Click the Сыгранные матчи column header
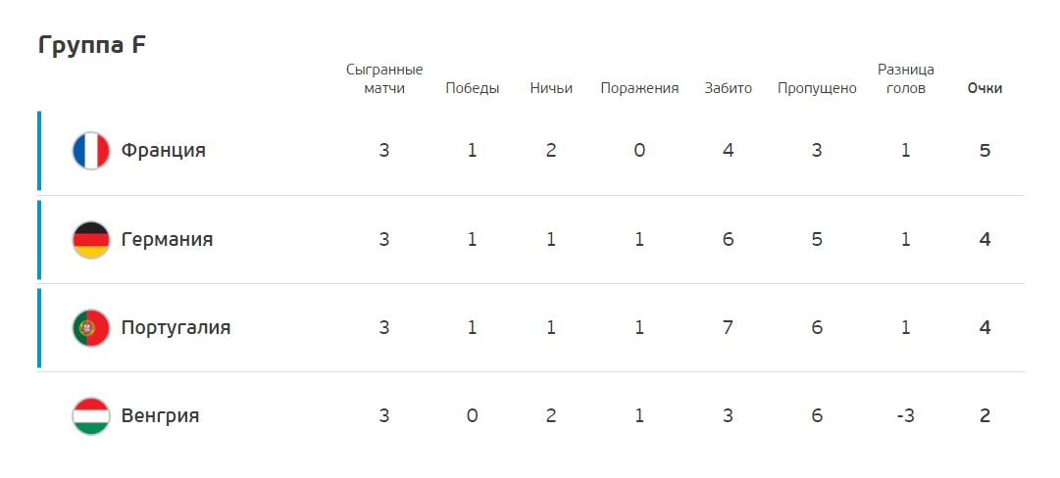1060x478 pixels. pos(384,79)
